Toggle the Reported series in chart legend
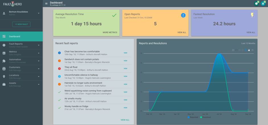 (193, 117)
